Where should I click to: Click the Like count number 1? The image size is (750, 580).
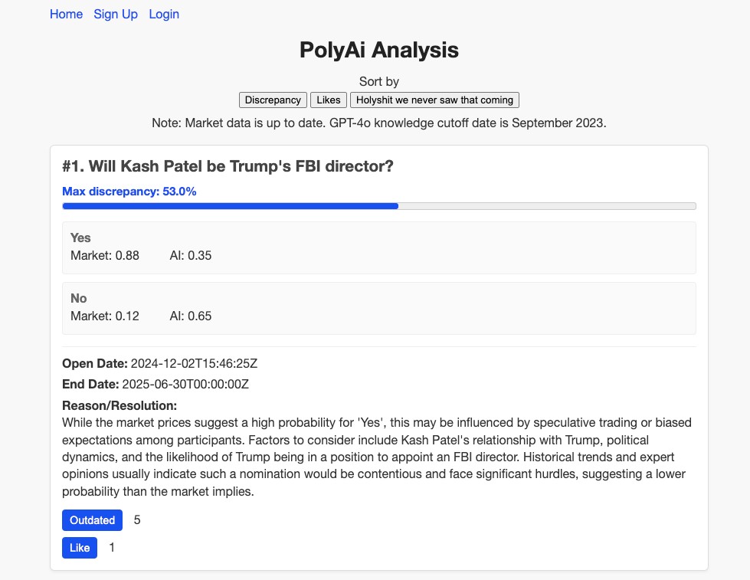click(112, 548)
